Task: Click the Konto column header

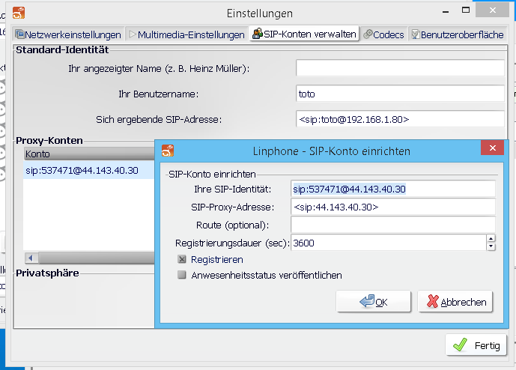Action: [x=89, y=154]
